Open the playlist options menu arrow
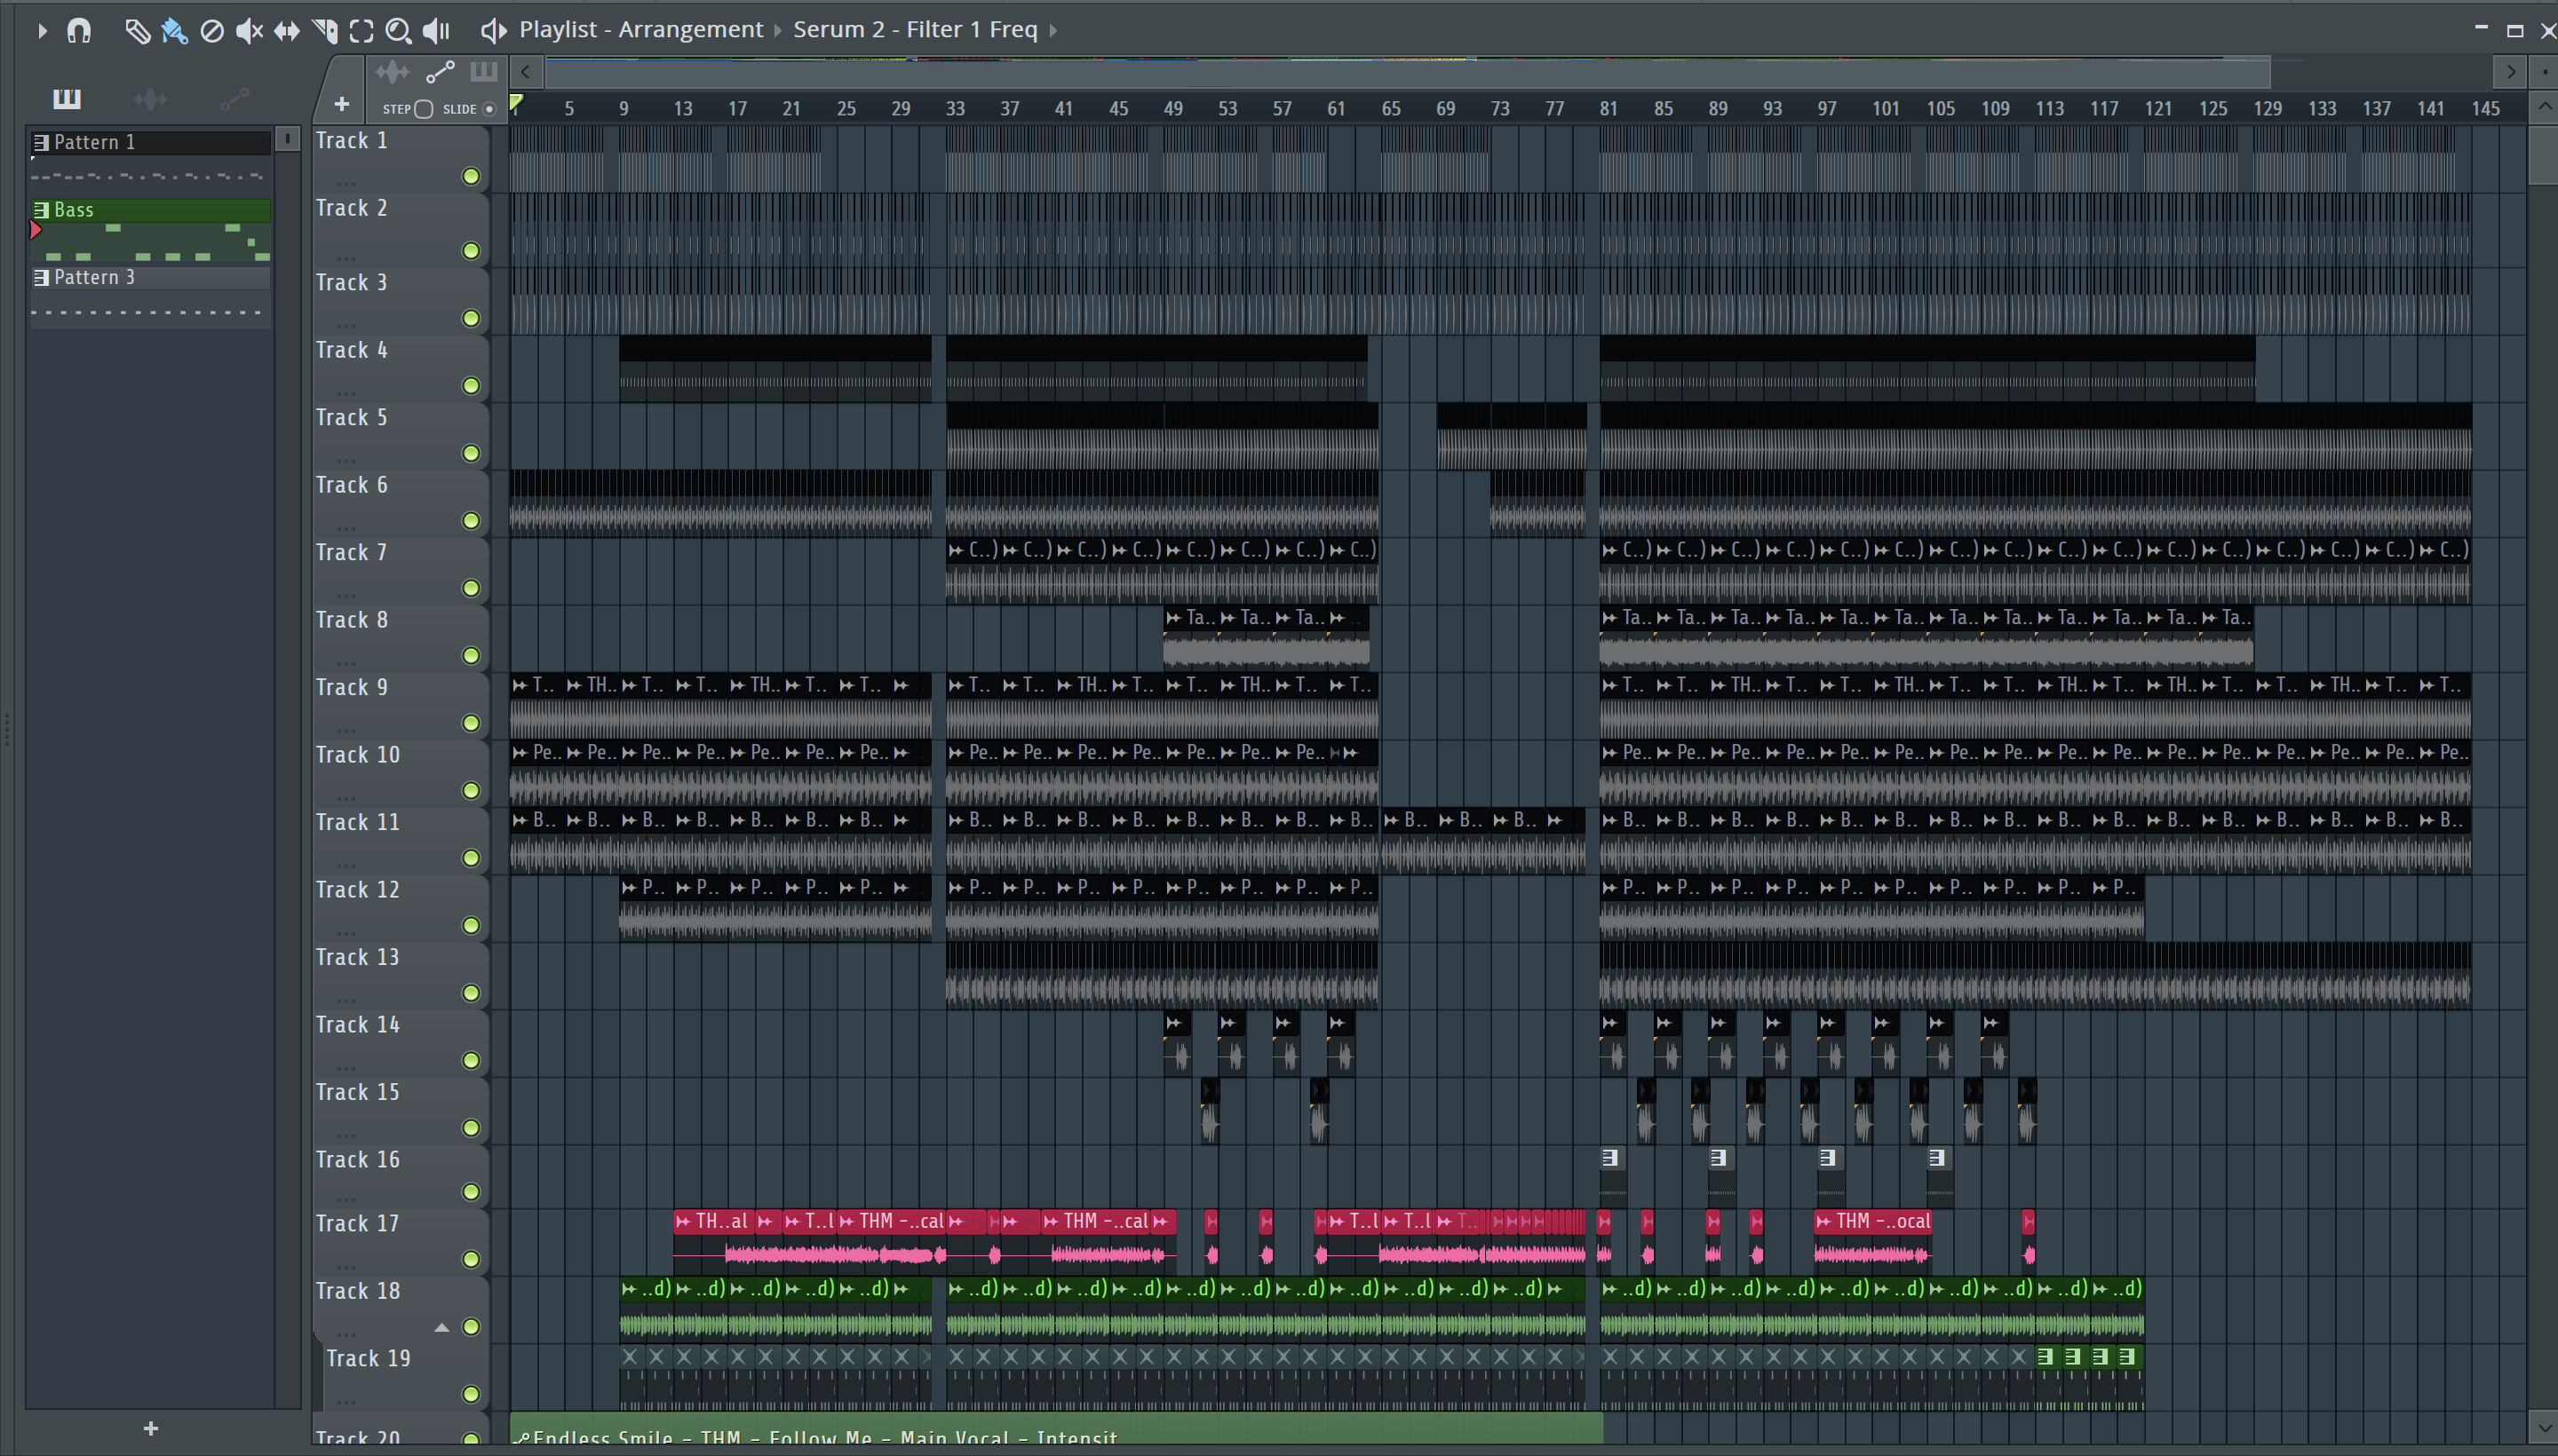 41,31
